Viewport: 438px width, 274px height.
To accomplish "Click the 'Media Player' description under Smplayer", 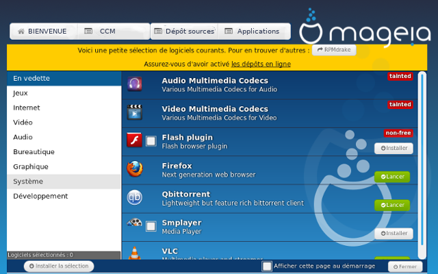I will [x=181, y=232].
